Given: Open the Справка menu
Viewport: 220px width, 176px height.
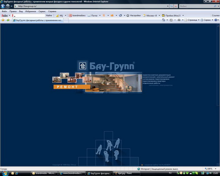Looking at the screenshot, I should coord(52,11).
